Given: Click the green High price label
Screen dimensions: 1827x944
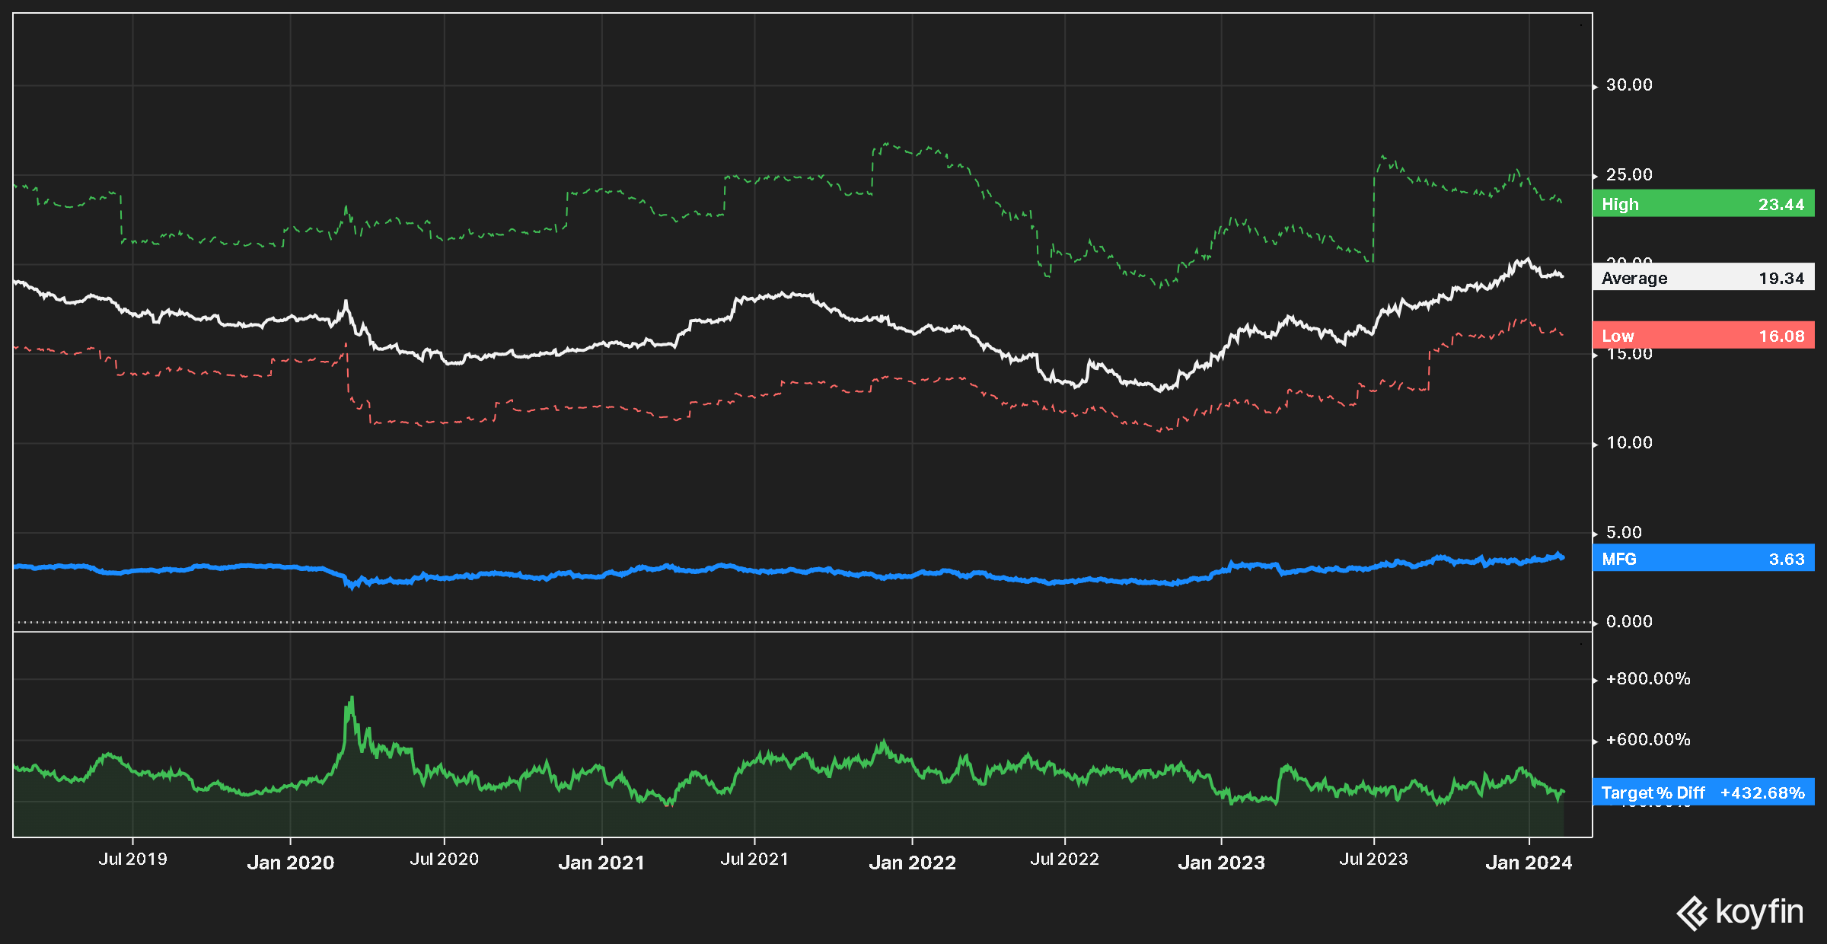Looking at the screenshot, I should click(x=1703, y=204).
